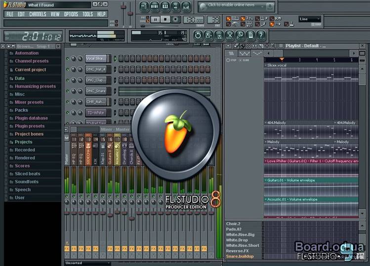Image resolution: width=370 pixels, height=266 pixels.
Task: Select the playlist select tool icon
Action: coord(267,46)
